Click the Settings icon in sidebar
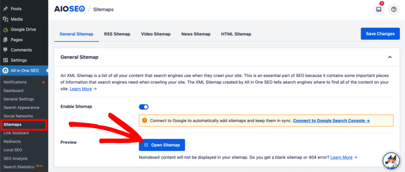This screenshot has height=172, width=405. (6, 60)
